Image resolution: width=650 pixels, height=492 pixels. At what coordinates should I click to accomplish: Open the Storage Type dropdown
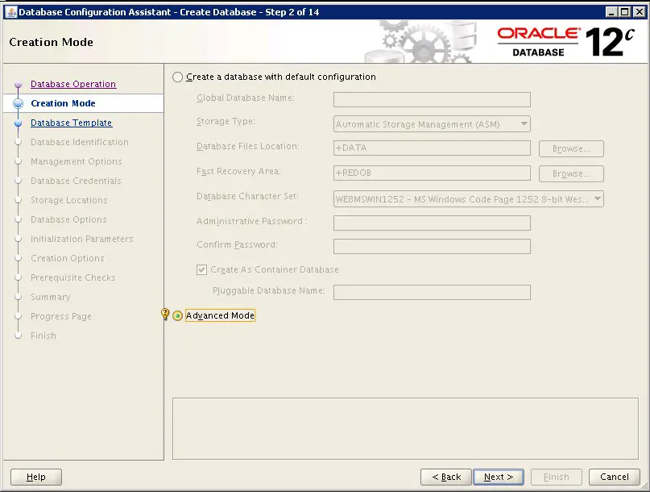click(x=432, y=124)
